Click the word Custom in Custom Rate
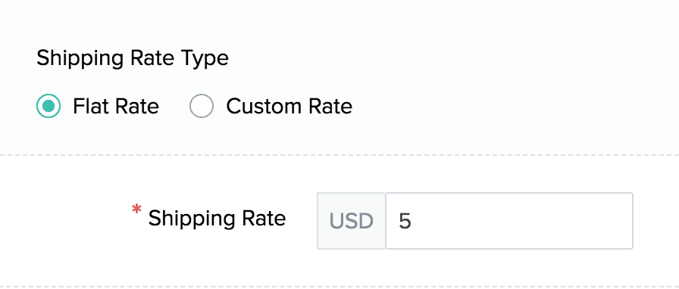The width and height of the screenshot is (679, 289). [x=262, y=107]
